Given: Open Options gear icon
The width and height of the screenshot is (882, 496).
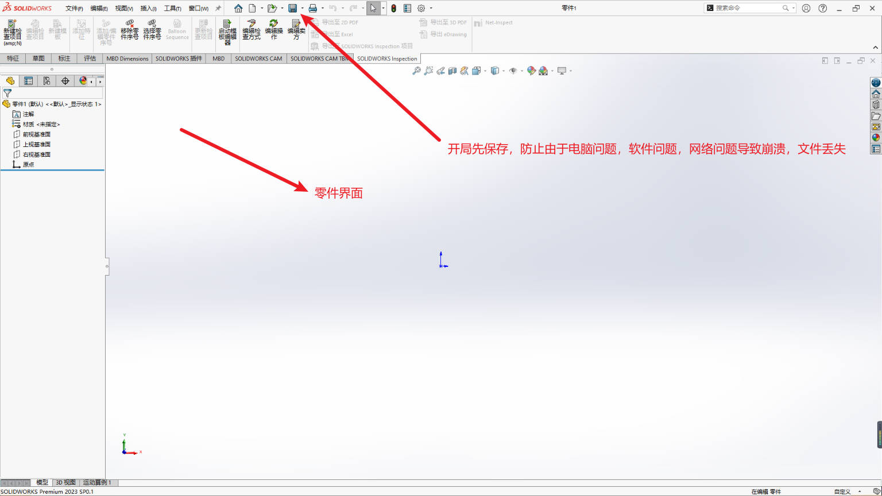Looking at the screenshot, I should click(421, 8).
